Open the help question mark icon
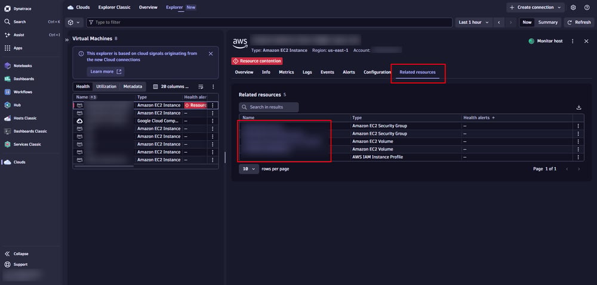Viewport: 597px width, 285px height. pyautogui.click(x=587, y=7)
